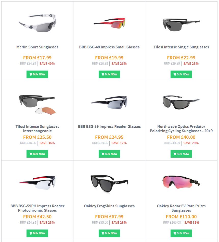View the Oakley FrogSkins Sunglasses image

[109, 183]
